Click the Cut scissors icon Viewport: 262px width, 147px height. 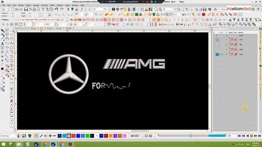pyautogui.click(x=43, y=9)
